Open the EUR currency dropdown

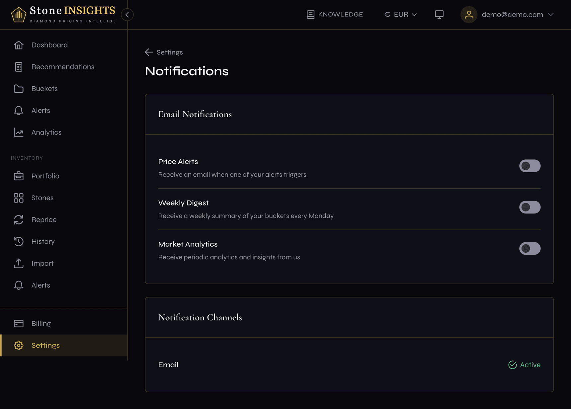point(400,14)
